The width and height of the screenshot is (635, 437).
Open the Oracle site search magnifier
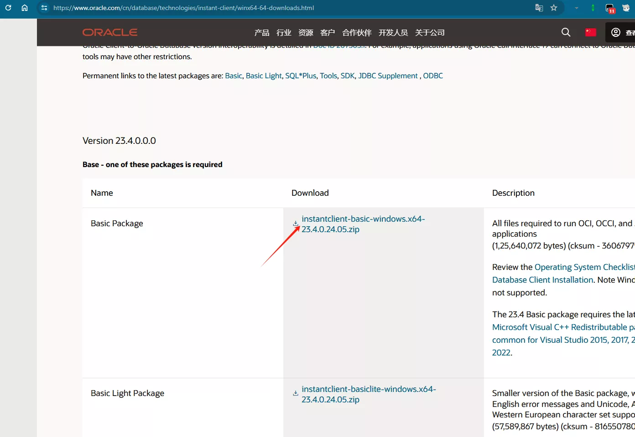566,32
